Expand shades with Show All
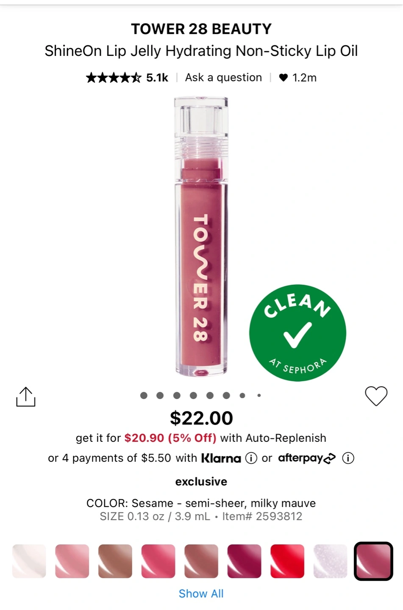 201,593
